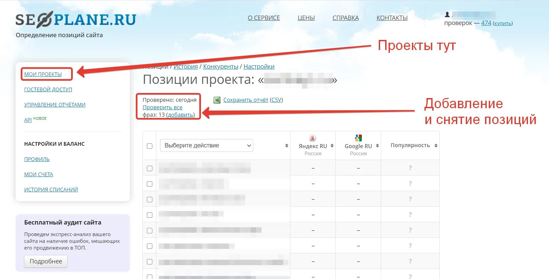The height and width of the screenshot is (279, 549).
Task: Click the user profile icon
Action: pos(447,15)
